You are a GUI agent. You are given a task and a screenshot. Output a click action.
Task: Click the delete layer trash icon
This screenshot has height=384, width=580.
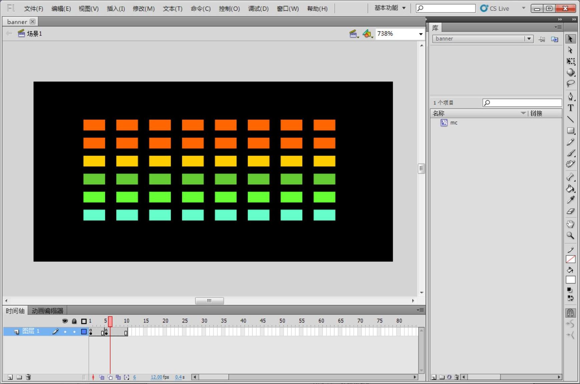[x=28, y=377]
